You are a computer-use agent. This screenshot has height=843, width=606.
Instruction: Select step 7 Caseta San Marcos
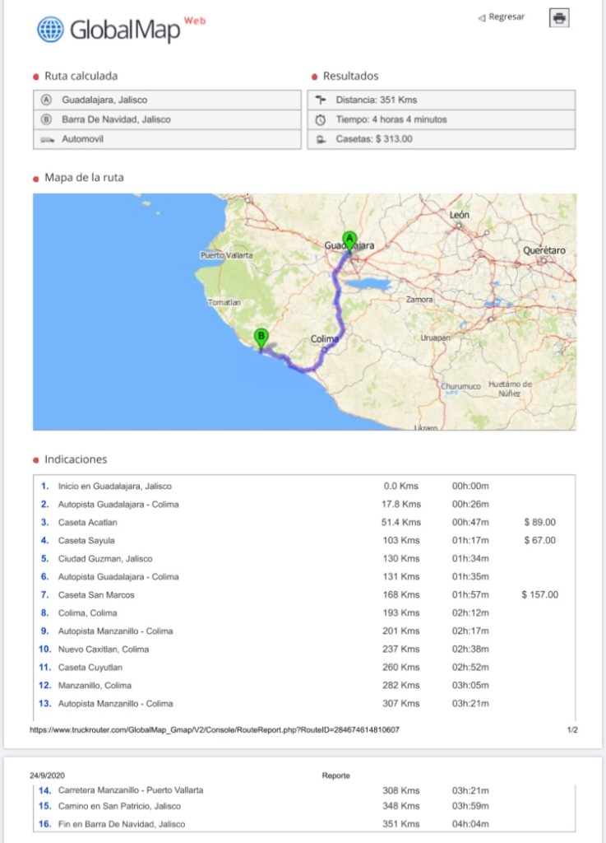95,595
